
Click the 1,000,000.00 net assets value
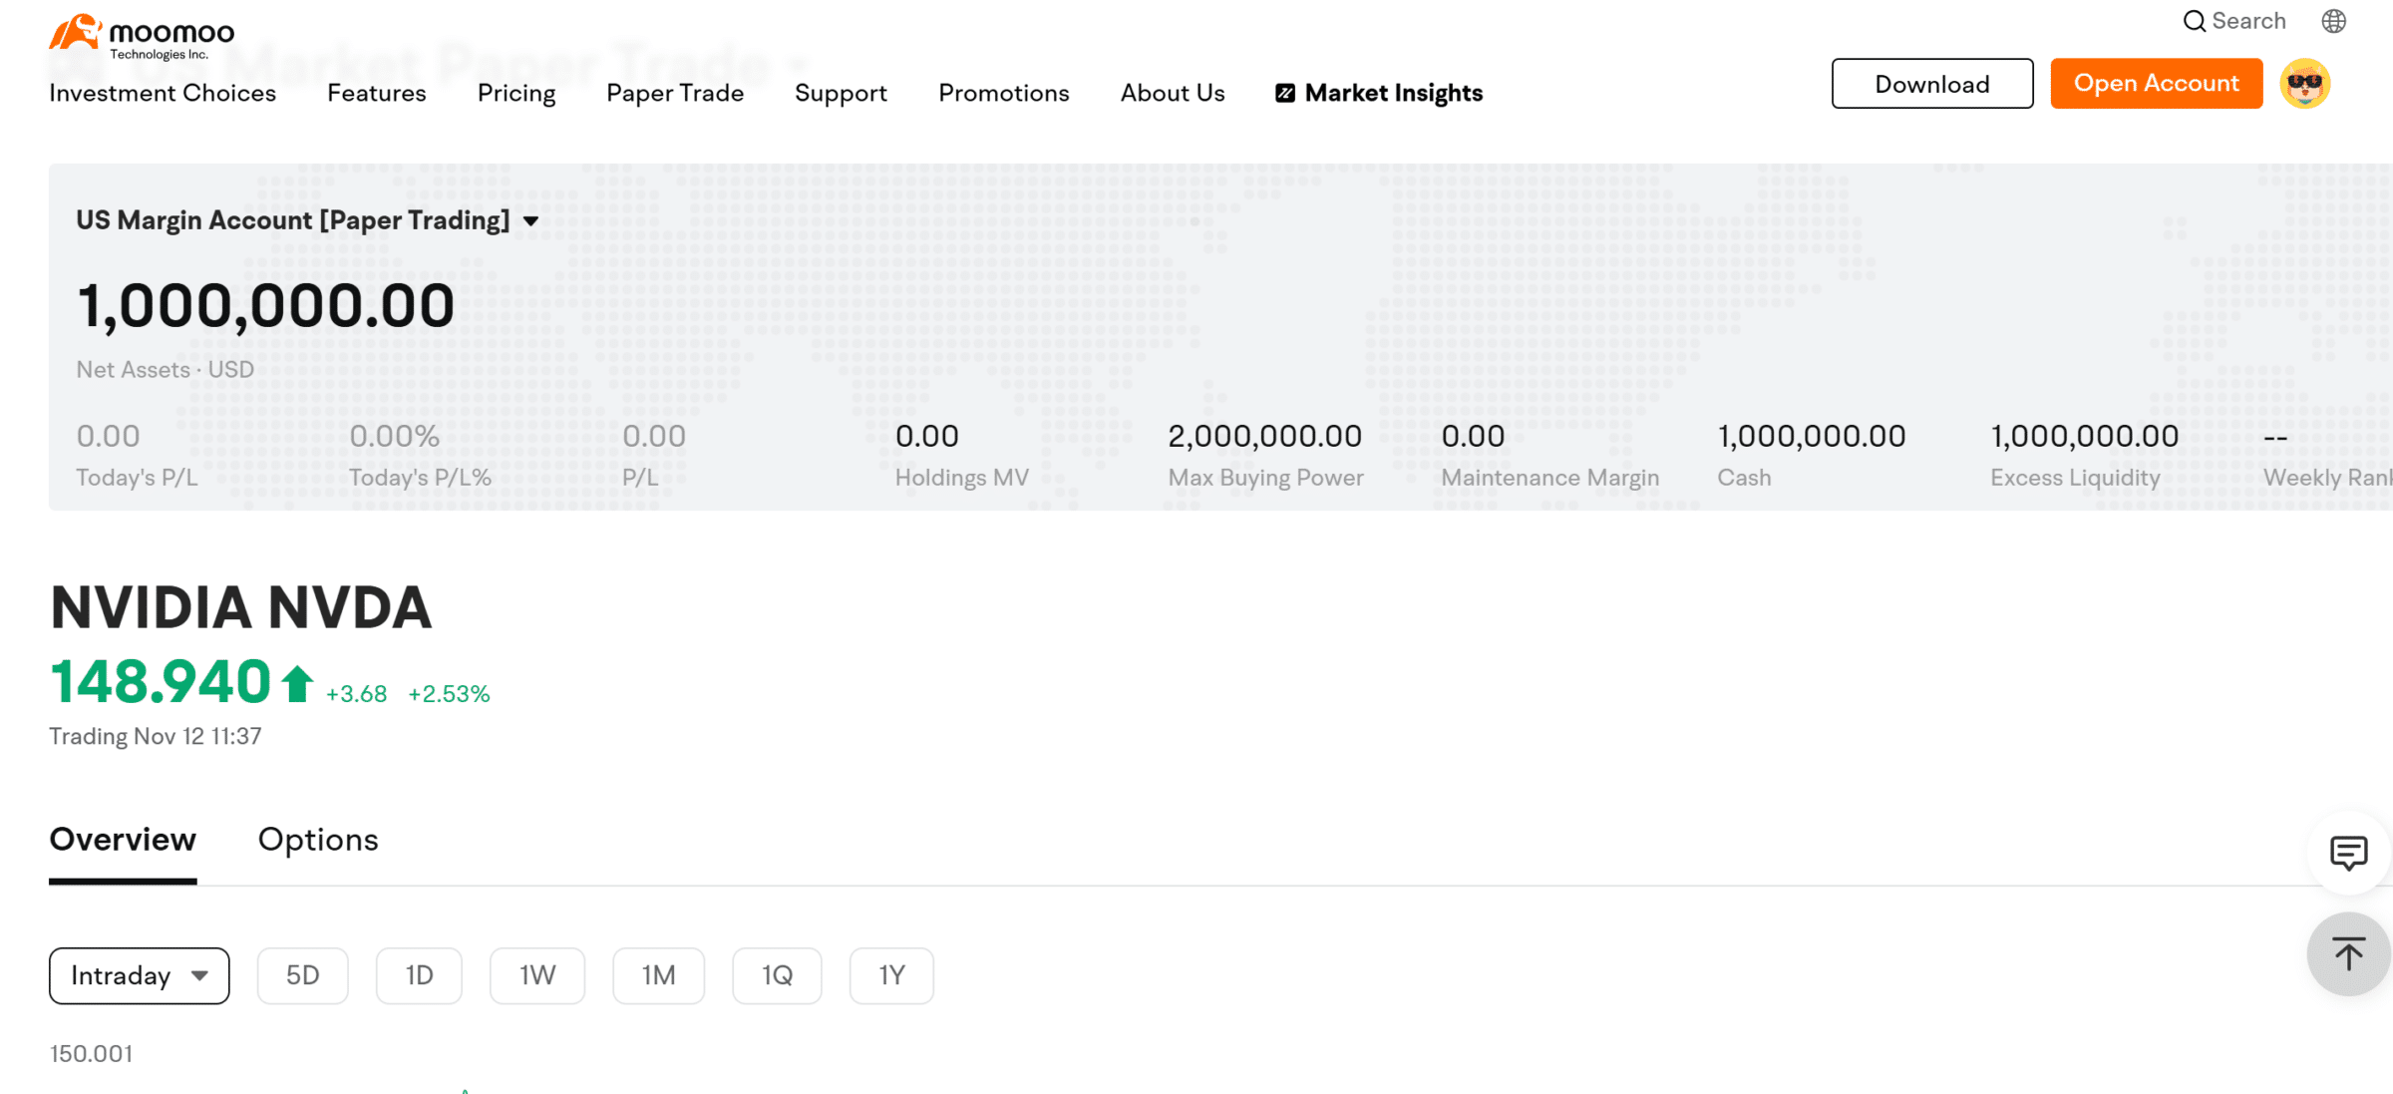(x=265, y=305)
